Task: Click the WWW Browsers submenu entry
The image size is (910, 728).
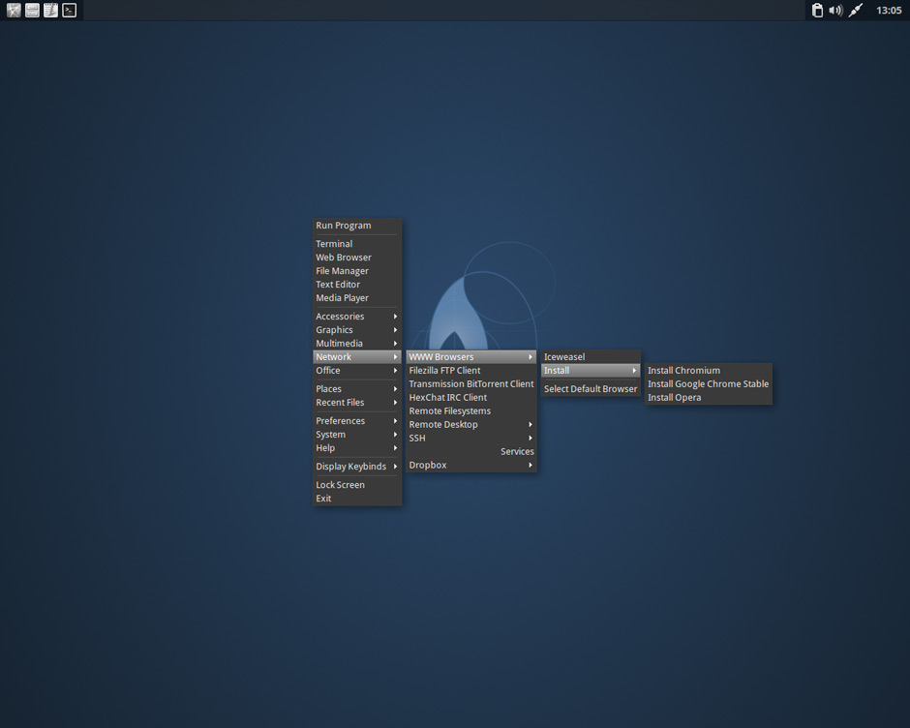Action: click(x=471, y=356)
